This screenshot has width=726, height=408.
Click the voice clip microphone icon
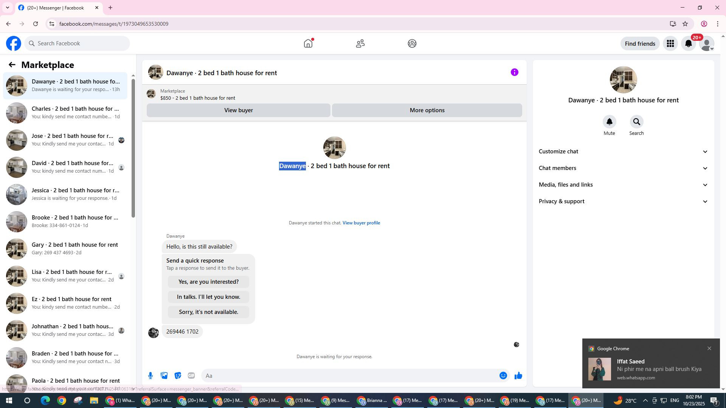click(150, 376)
